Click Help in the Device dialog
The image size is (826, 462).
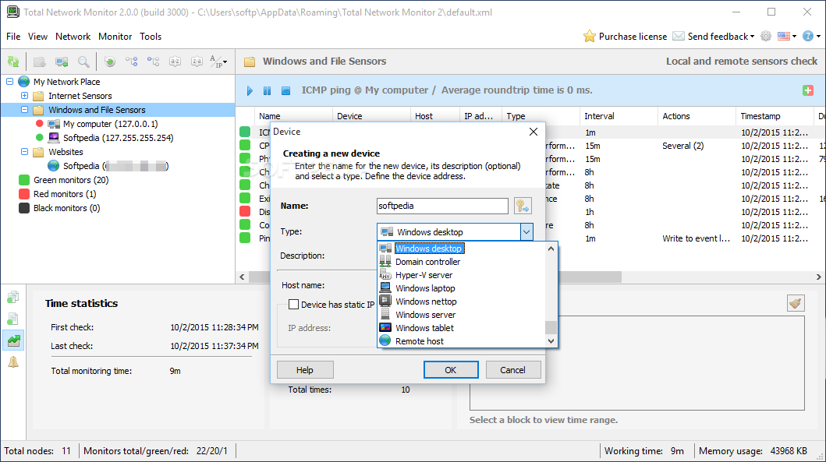[304, 370]
